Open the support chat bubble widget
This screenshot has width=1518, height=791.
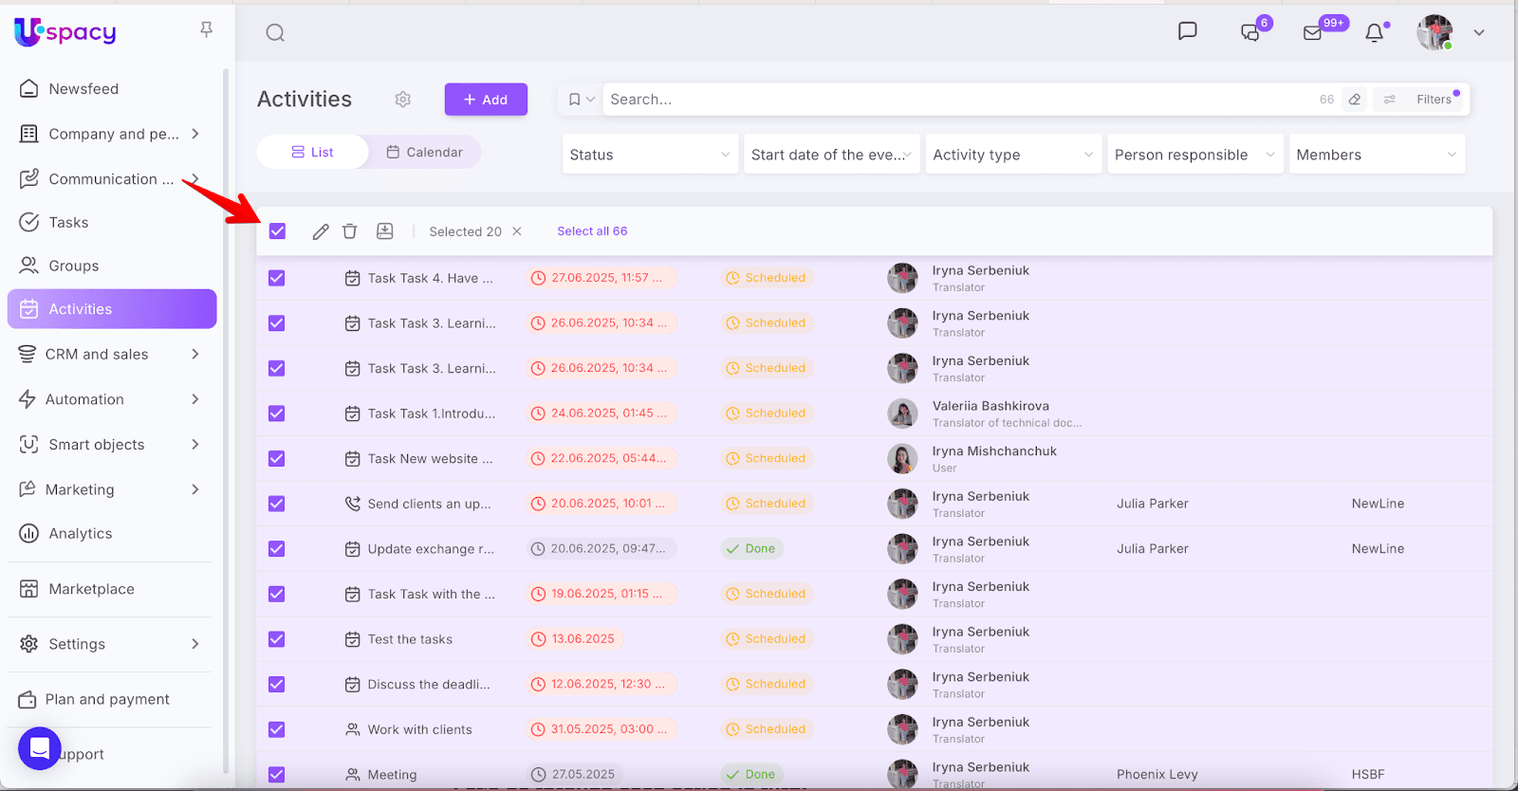(x=40, y=748)
